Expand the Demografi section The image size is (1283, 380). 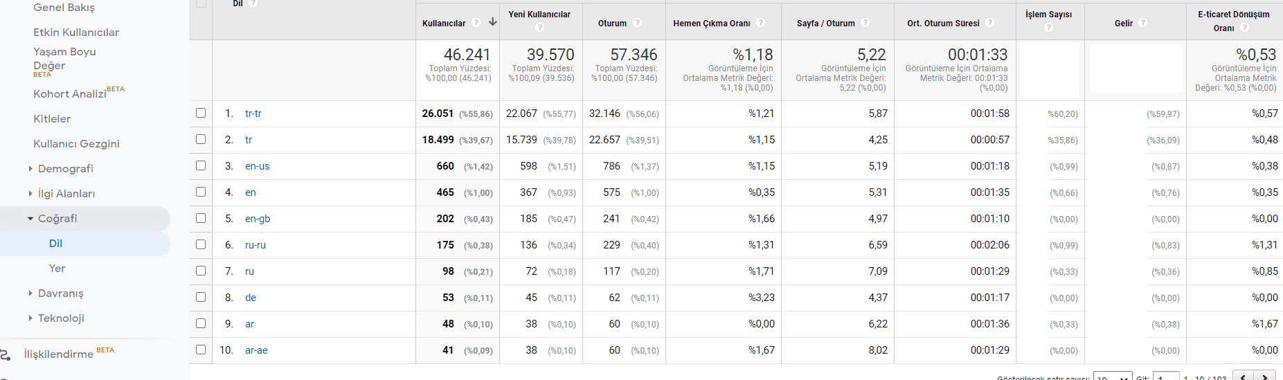30,169
